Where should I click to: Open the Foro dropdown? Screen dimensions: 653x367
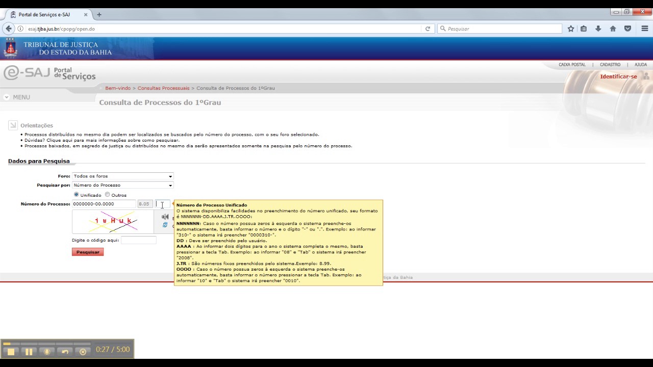point(122,176)
